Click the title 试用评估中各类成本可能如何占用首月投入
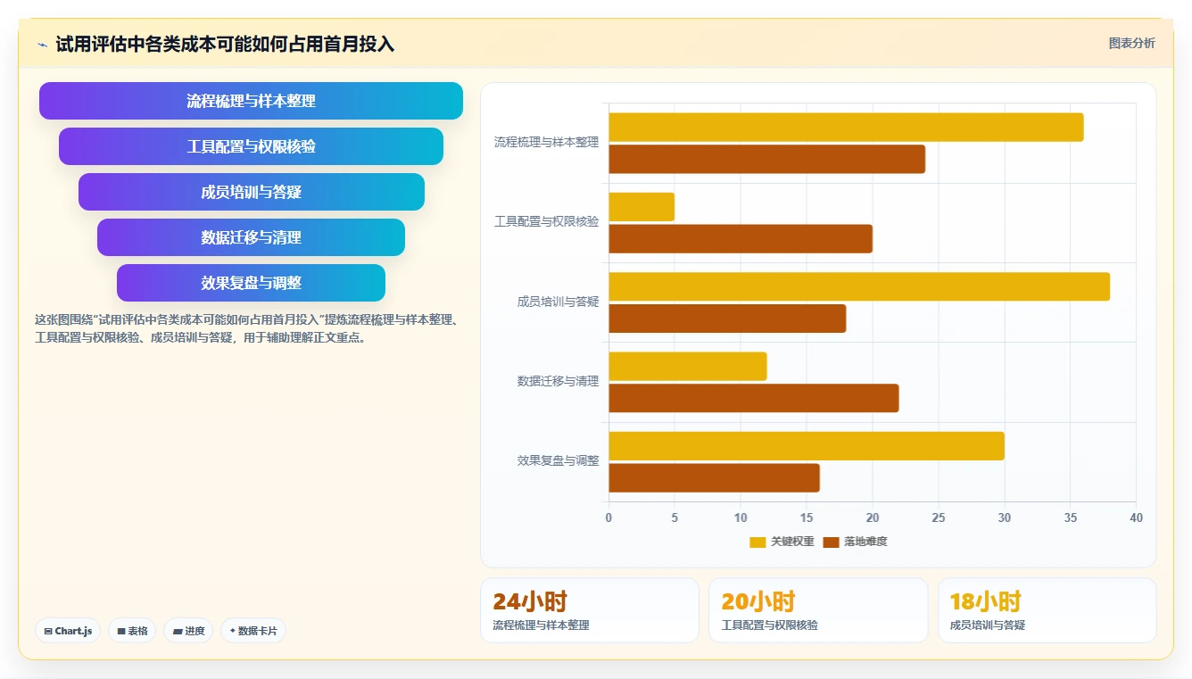Image resolution: width=1192 pixels, height=679 pixels. [225, 44]
